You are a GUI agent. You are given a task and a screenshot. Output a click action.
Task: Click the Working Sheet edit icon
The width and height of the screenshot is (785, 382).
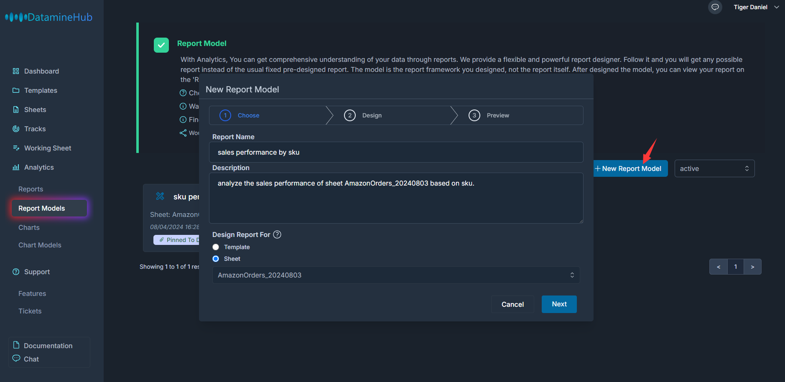coord(16,148)
